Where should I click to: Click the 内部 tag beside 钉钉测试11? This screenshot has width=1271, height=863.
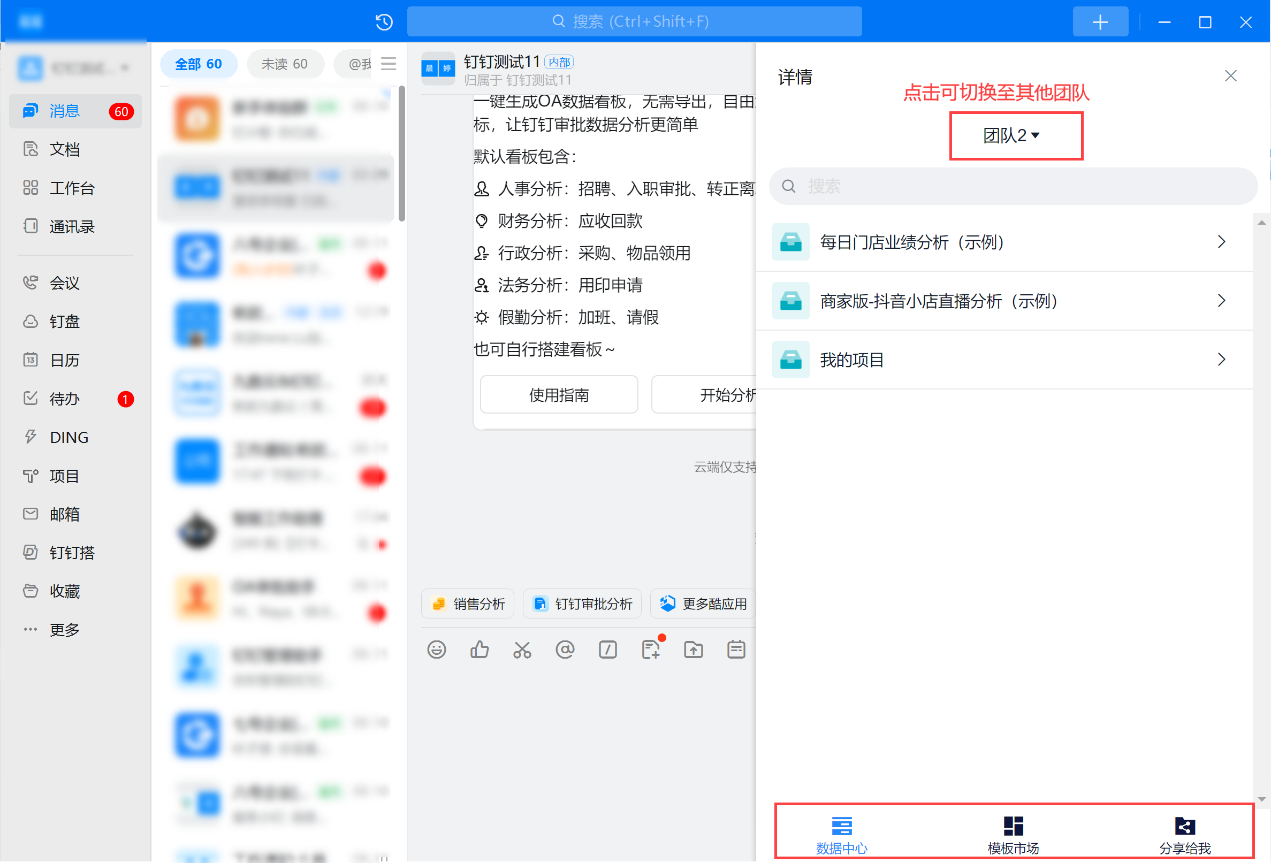pyautogui.click(x=559, y=62)
